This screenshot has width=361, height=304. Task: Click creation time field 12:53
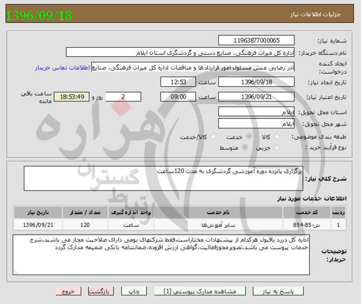click(x=178, y=82)
